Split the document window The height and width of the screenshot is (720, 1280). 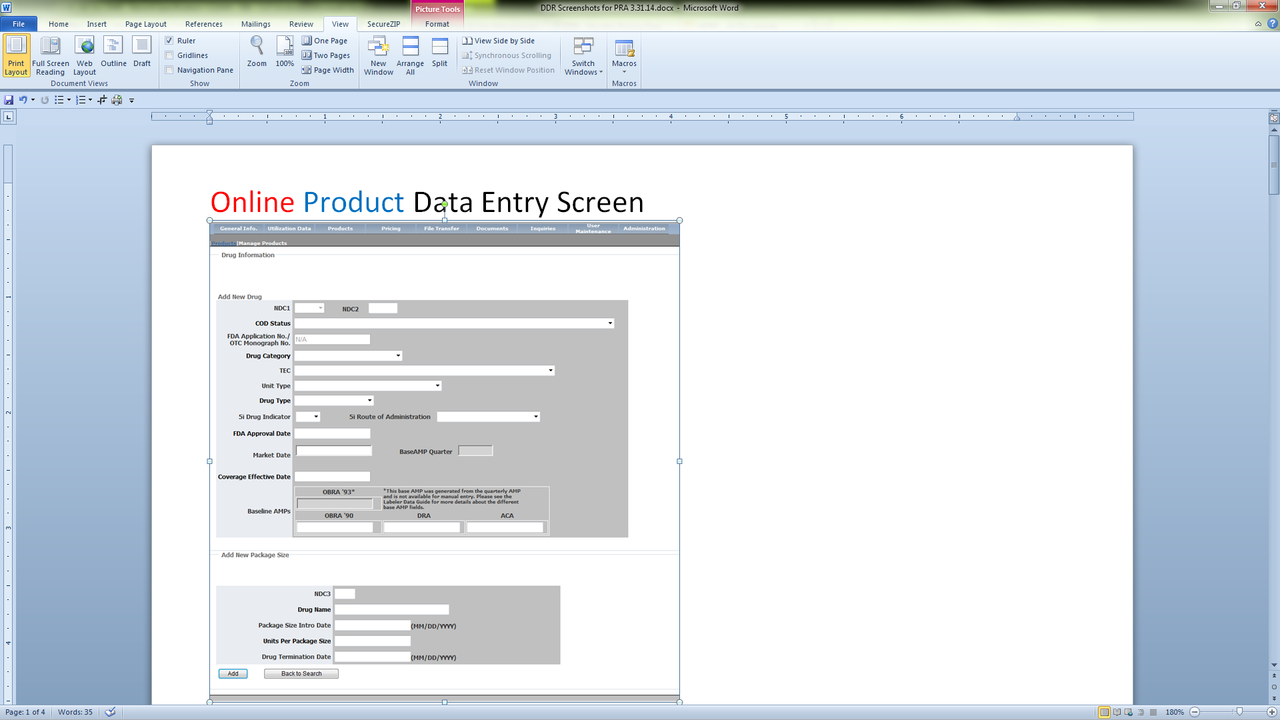439,52
